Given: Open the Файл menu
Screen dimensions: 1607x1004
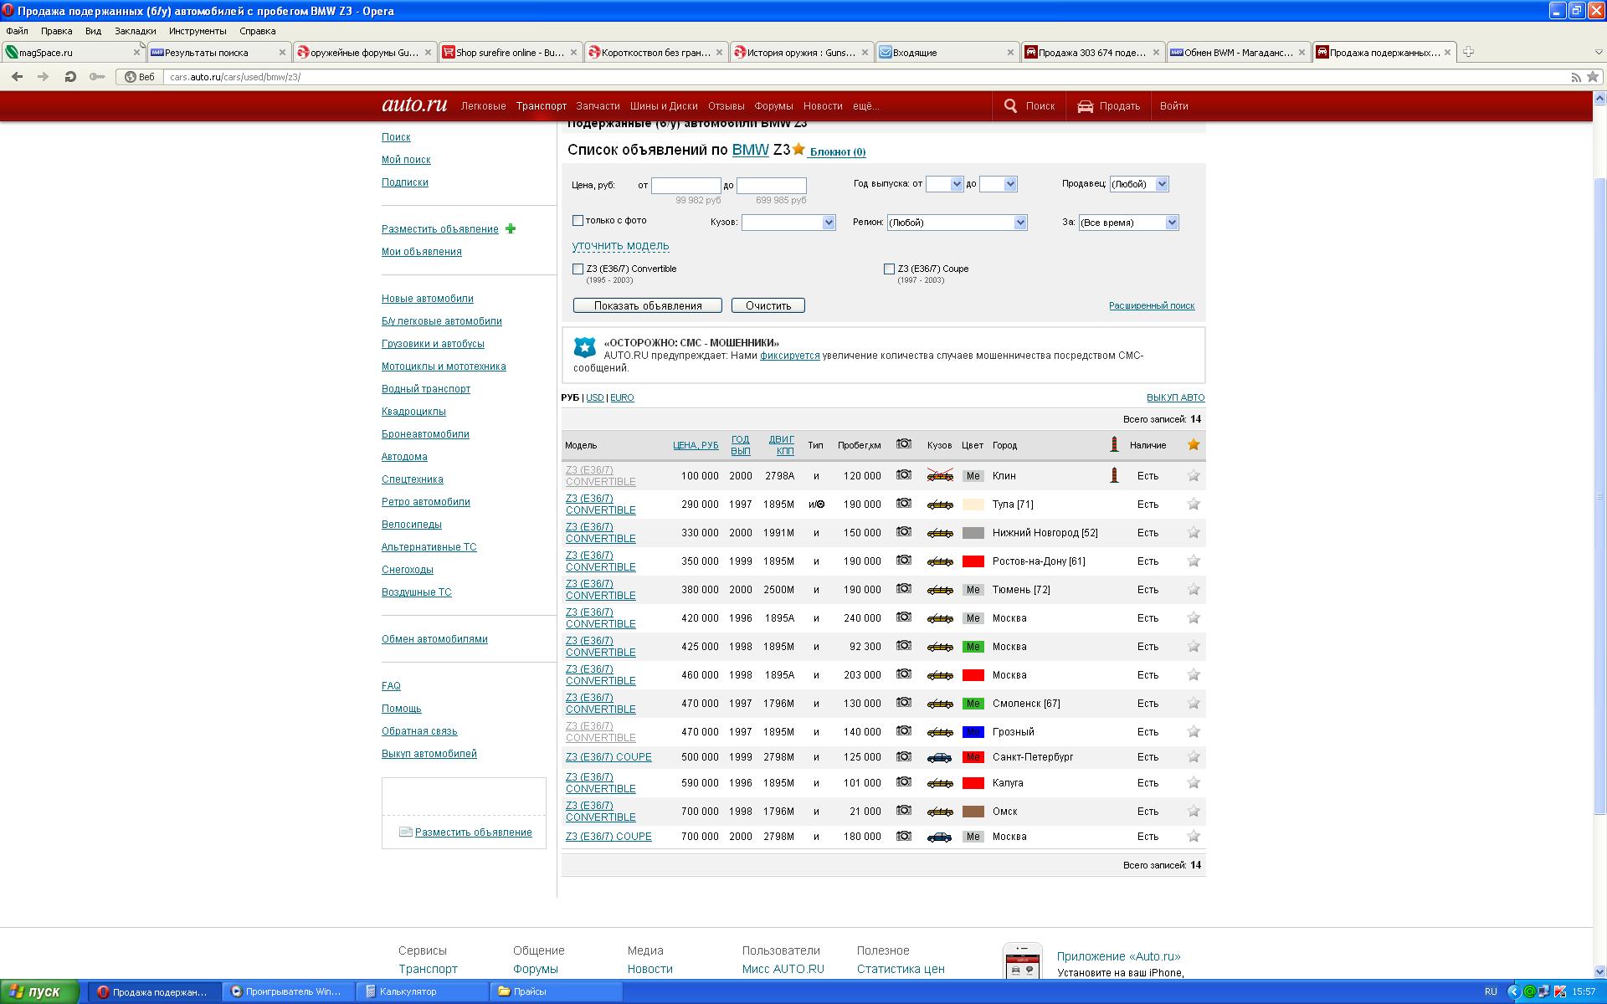Looking at the screenshot, I should 17,31.
